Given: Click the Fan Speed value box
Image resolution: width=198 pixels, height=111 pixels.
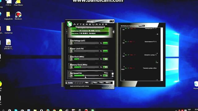Looking at the screenshot, I should [105, 76].
